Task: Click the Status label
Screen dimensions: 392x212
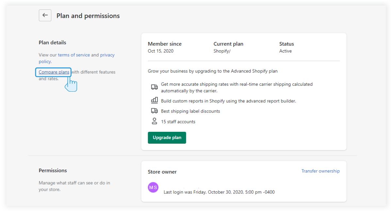Action: 286,44
